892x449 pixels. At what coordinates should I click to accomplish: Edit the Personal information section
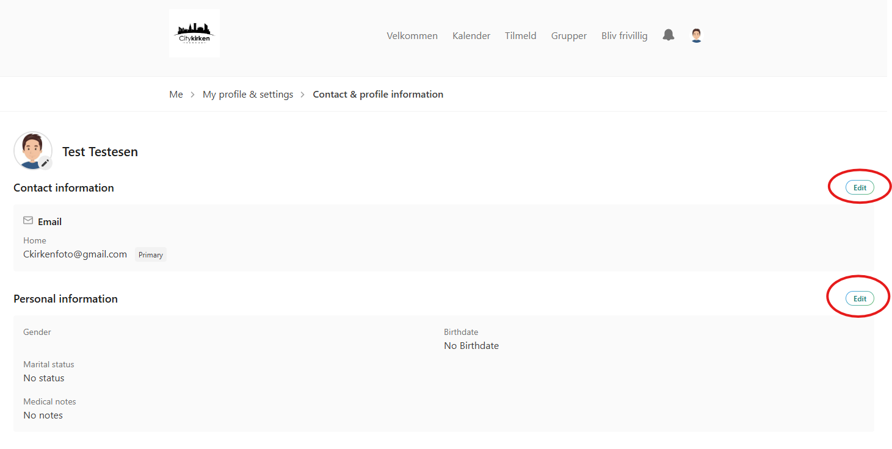point(860,299)
